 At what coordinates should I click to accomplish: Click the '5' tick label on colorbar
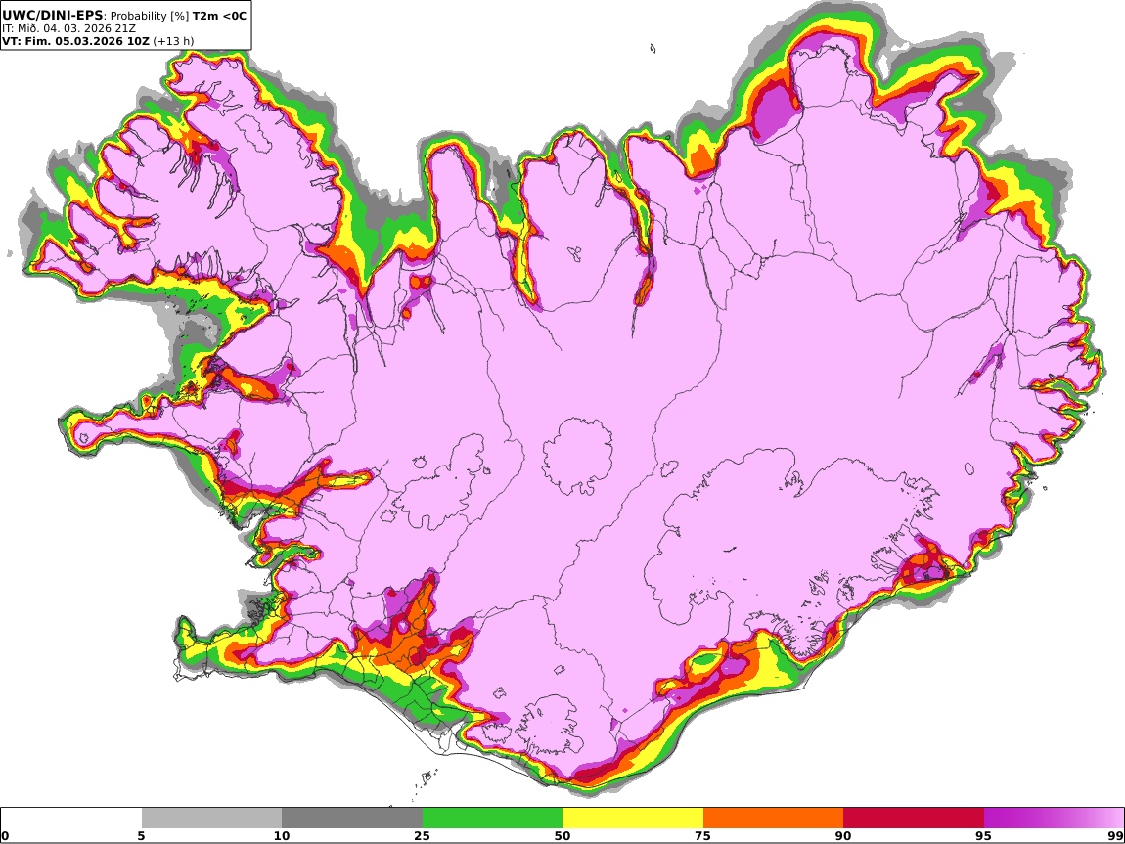pos(141,836)
